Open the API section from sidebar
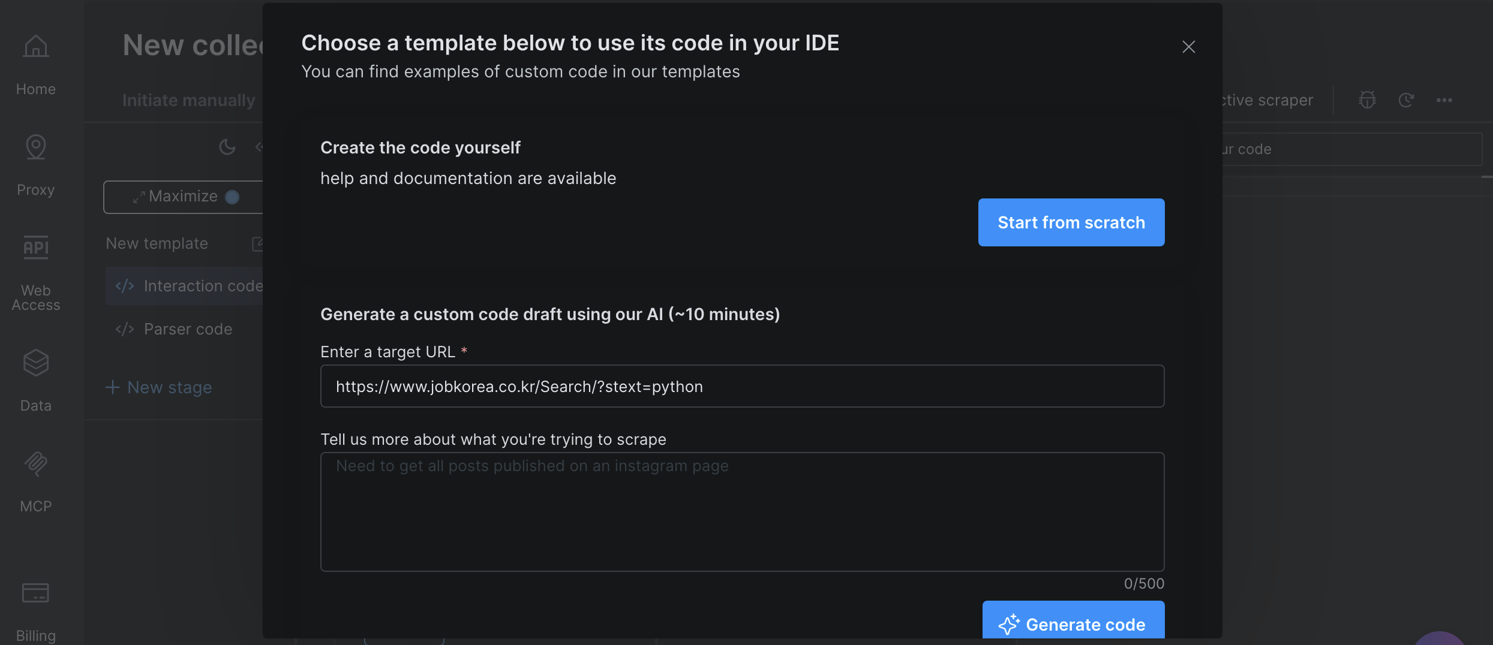 (35, 247)
